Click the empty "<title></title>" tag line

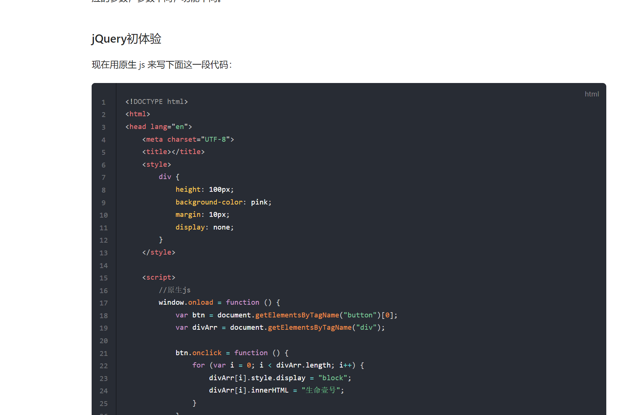[x=173, y=151]
